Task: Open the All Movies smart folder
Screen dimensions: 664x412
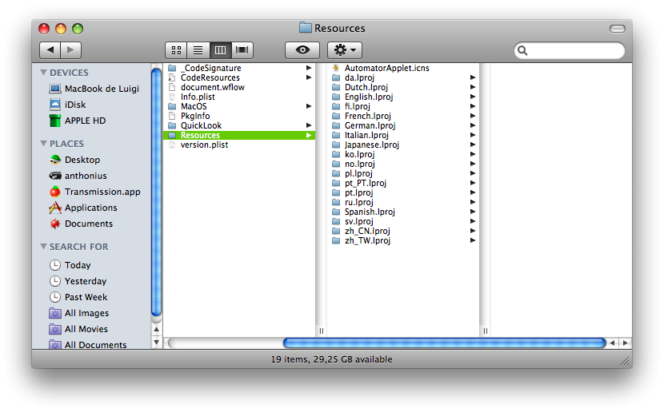Action: 78,329
